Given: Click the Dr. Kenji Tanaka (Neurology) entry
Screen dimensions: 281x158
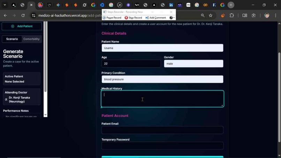Looking at the screenshot, I should [x=20, y=99].
